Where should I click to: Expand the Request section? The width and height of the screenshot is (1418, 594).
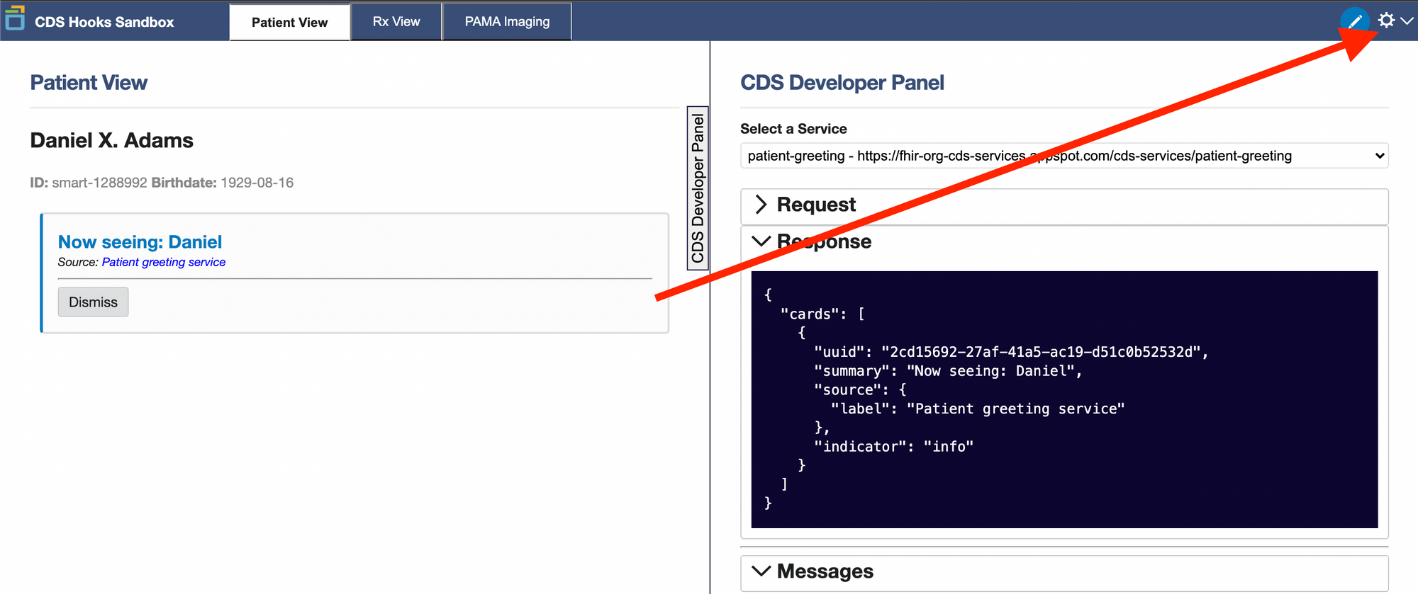[1064, 205]
